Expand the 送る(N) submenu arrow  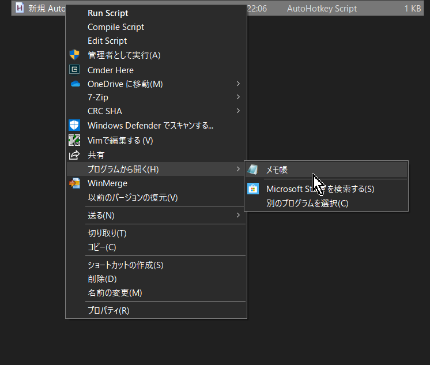click(238, 215)
